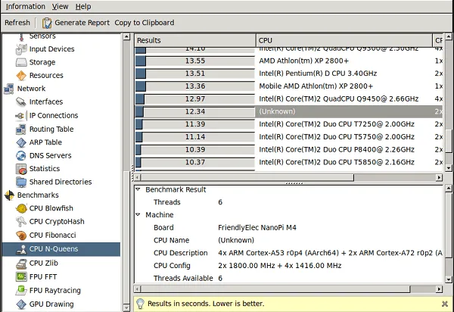Select the Core 2 Duo T7250 row
The width and height of the screenshot is (454, 312).
[289, 124]
